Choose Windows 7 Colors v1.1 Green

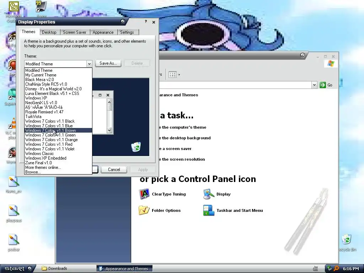click(x=58, y=135)
